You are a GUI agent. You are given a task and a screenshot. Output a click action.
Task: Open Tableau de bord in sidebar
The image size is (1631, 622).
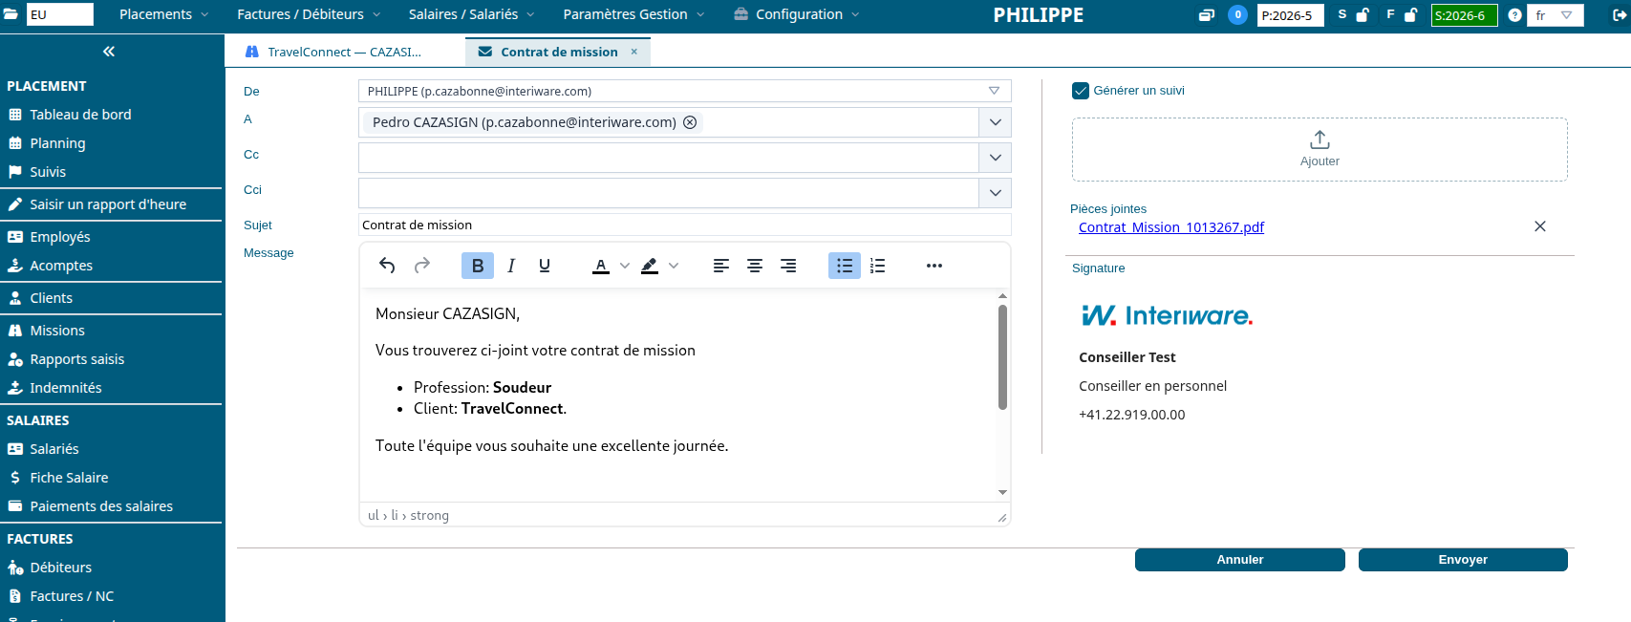(80, 115)
